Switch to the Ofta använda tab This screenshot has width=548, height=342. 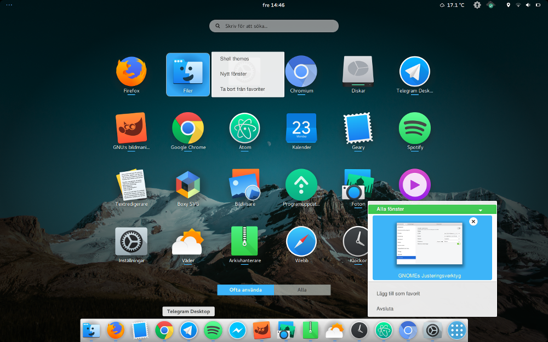[x=246, y=289]
